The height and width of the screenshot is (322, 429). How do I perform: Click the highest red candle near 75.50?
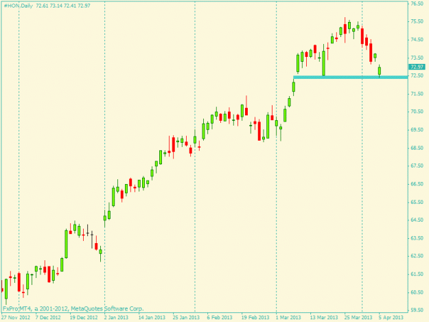(345, 29)
